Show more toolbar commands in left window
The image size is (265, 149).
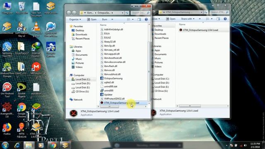click(112, 19)
